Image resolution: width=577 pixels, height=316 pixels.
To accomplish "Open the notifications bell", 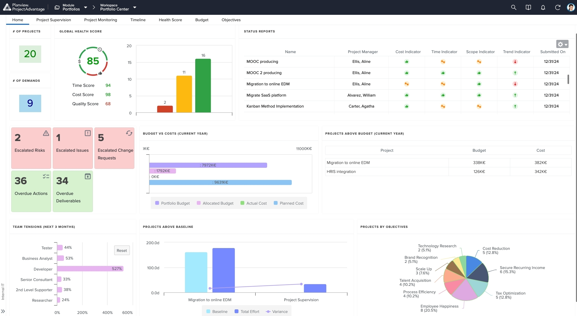I will point(543,7).
